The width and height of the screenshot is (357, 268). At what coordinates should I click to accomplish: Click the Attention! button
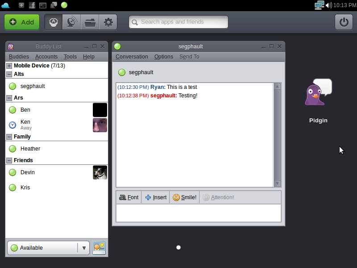pyautogui.click(x=218, y=197)
